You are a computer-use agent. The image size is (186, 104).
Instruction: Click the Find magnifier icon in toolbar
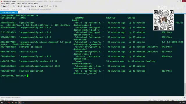tap(22, 6)
